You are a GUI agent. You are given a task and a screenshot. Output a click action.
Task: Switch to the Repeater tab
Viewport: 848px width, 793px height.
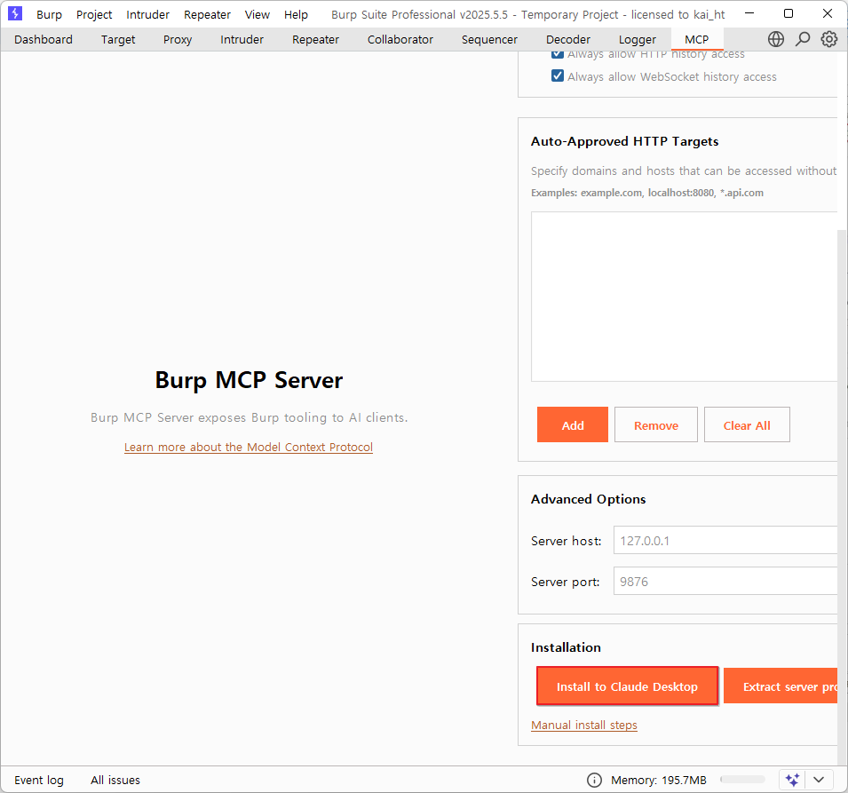(315, 39)
